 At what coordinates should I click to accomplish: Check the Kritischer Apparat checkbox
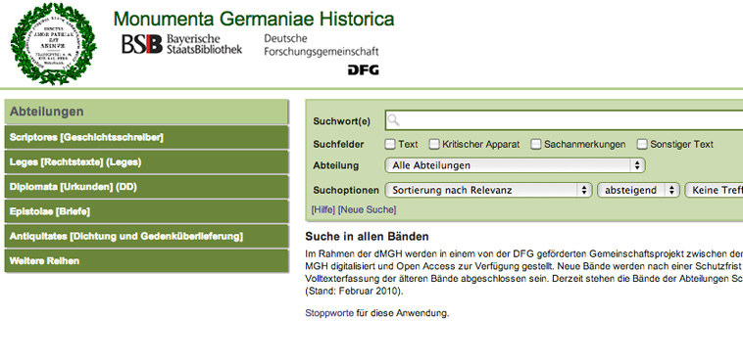(433, 144)
